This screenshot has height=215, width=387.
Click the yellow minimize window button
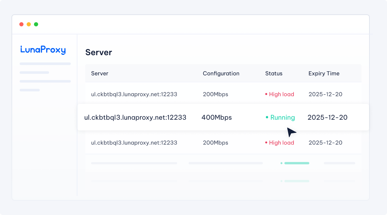[29, 24]
